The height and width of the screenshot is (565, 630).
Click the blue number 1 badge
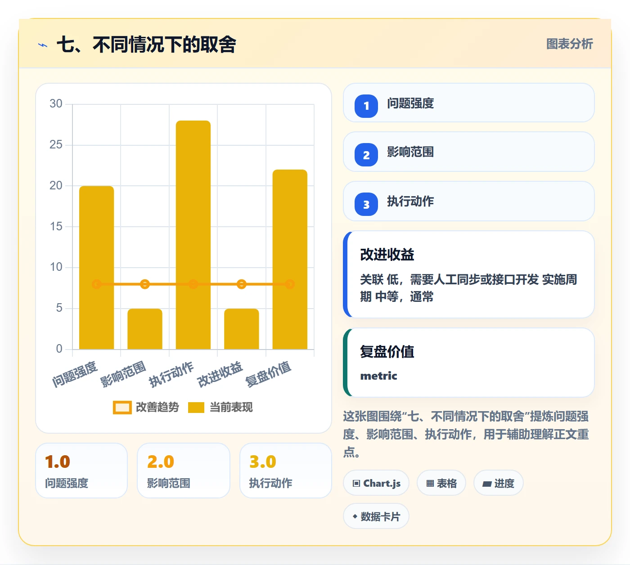point(366,106)
